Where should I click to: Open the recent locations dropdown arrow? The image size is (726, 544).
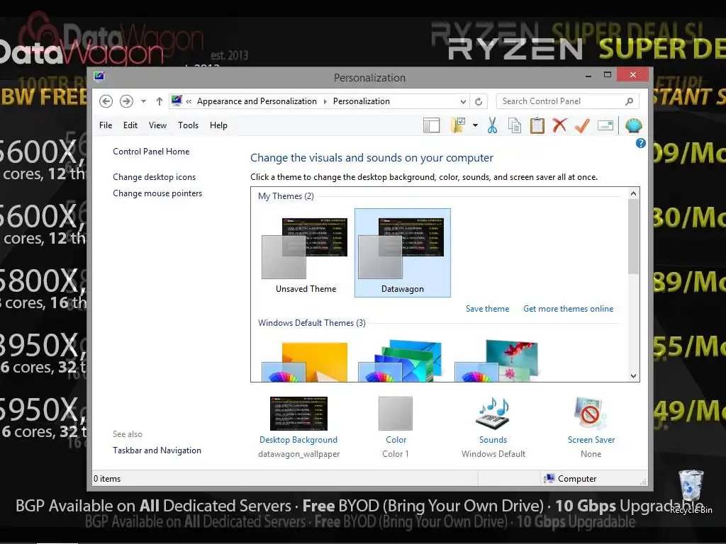(x=143, y=101)
